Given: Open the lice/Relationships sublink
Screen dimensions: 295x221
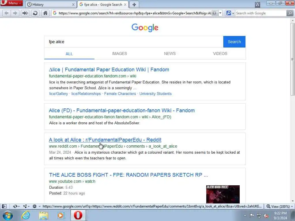Looking at the screenshot, I should [x=86, y=94].
